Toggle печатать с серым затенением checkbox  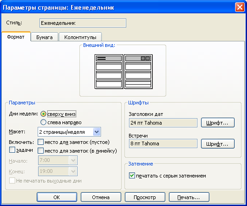[132, 175]
